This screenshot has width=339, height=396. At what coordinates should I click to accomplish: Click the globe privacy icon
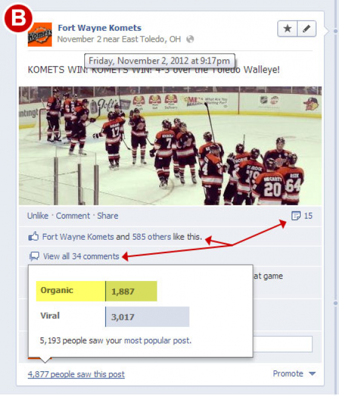coord(190,39)
